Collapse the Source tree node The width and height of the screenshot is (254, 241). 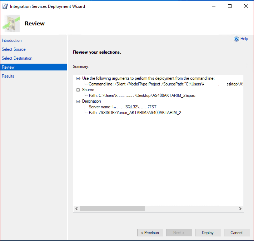click(x=79, y=90)
